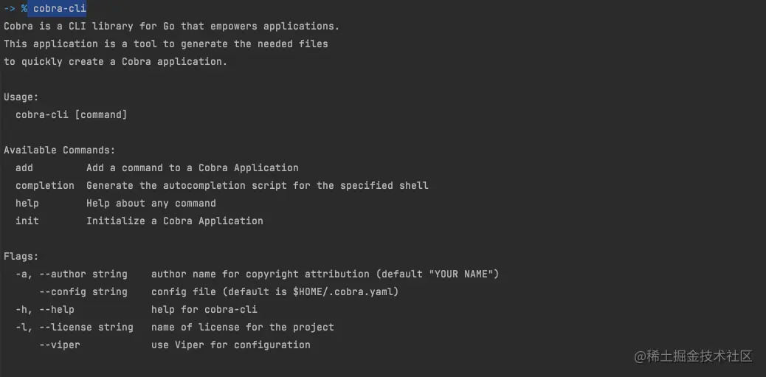Click the "--config string" flag
The image size is (766, 377).
83,291
